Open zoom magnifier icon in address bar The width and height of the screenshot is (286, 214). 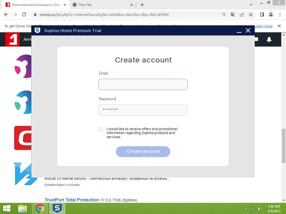224,14
